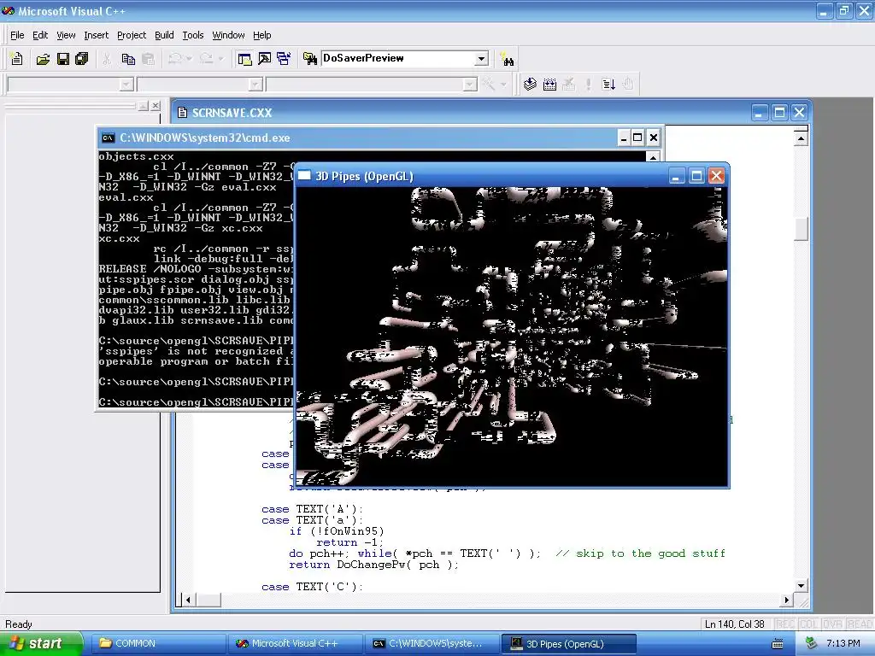The width and height of the screenshot is (875, 656).
Task: Click the Find in Files icon
Action: click(309, 59)
